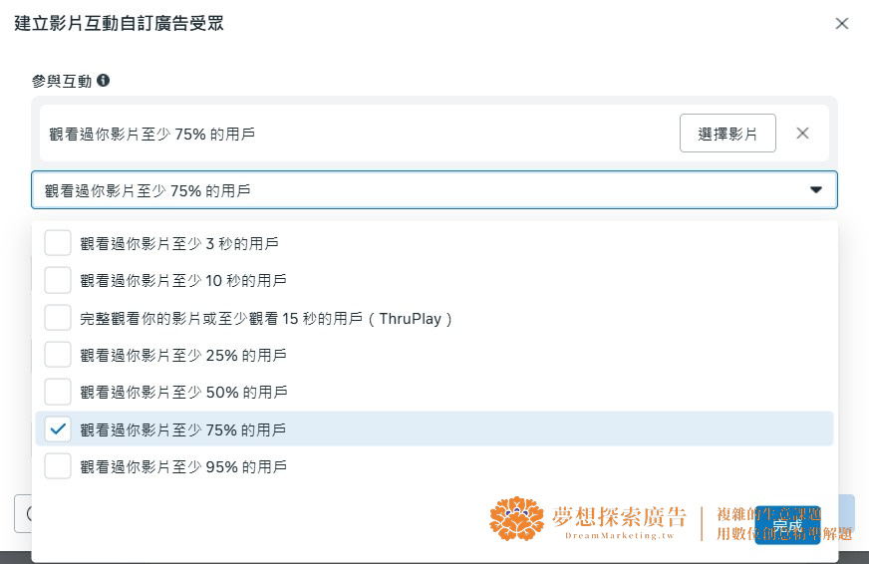The image size is (869, 564).
Task: Choose the 至少 50% 的用戶 option label
Action: tap(183, 393)
